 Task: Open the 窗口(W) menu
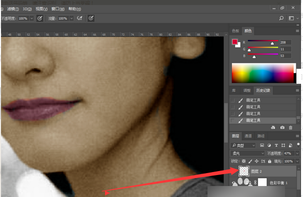[x=58, y=9]
